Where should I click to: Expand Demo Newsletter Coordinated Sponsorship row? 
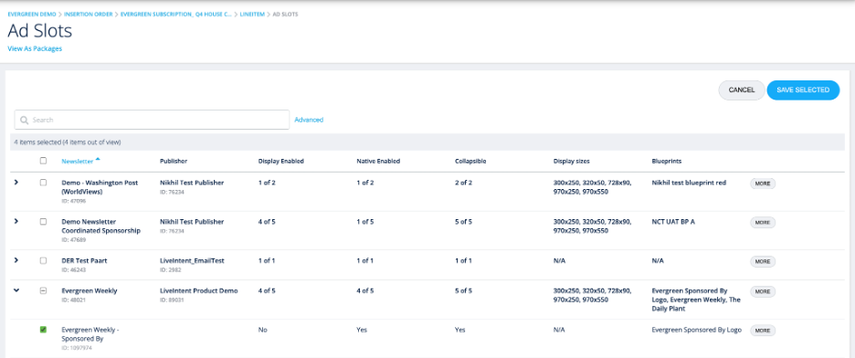(x=16, y=221)
